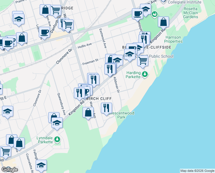
Task: Open the restaurant marker at Kildonan Dr intersection
Action: (x=110, y=69)
